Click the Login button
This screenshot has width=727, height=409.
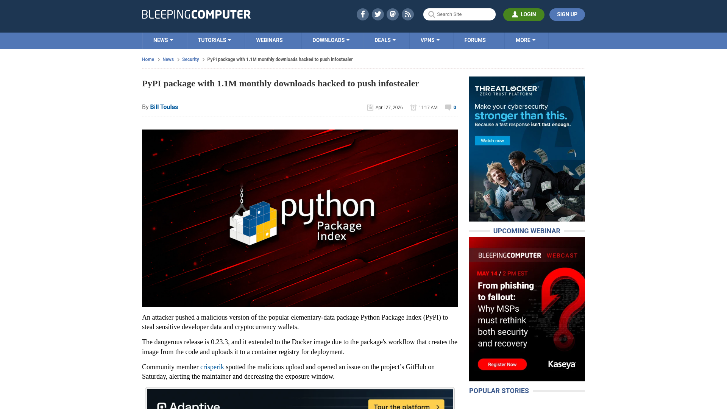(x=524, y=14)
